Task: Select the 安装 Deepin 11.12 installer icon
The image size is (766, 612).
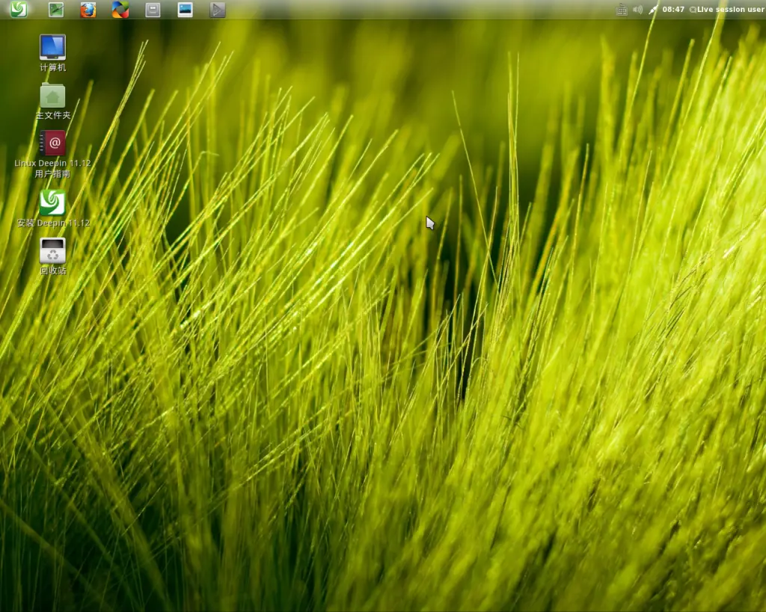Action: pyautogui.click(x=52, y=203)
